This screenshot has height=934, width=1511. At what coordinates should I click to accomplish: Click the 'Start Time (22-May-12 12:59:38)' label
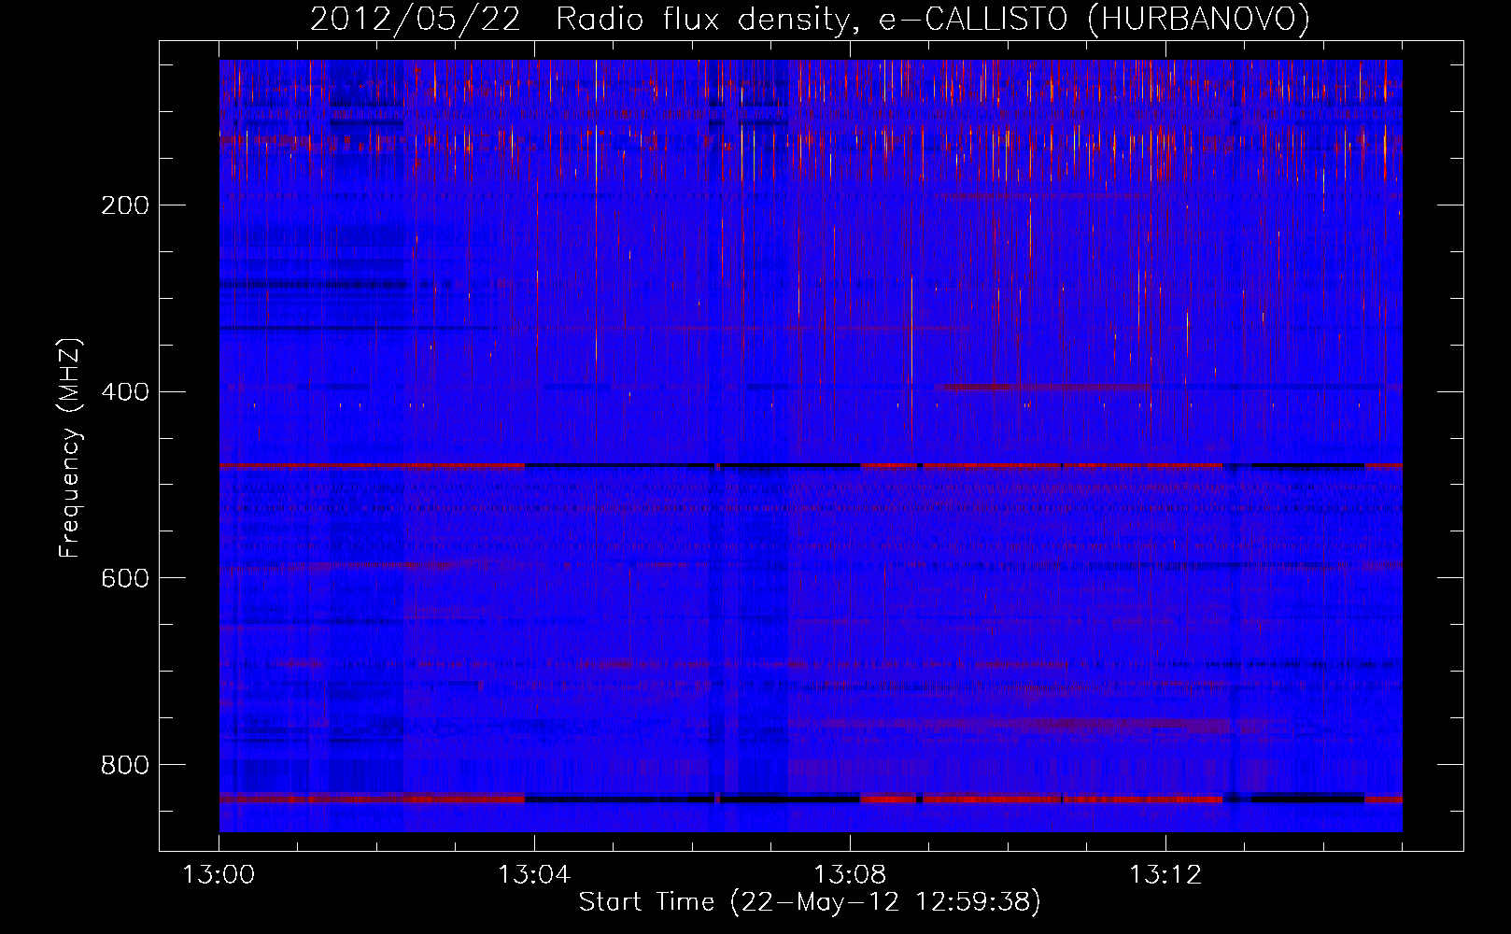pyautogui.click(x=810, y=902)
